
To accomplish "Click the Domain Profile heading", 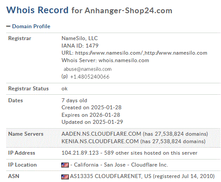I will (31, 26).
